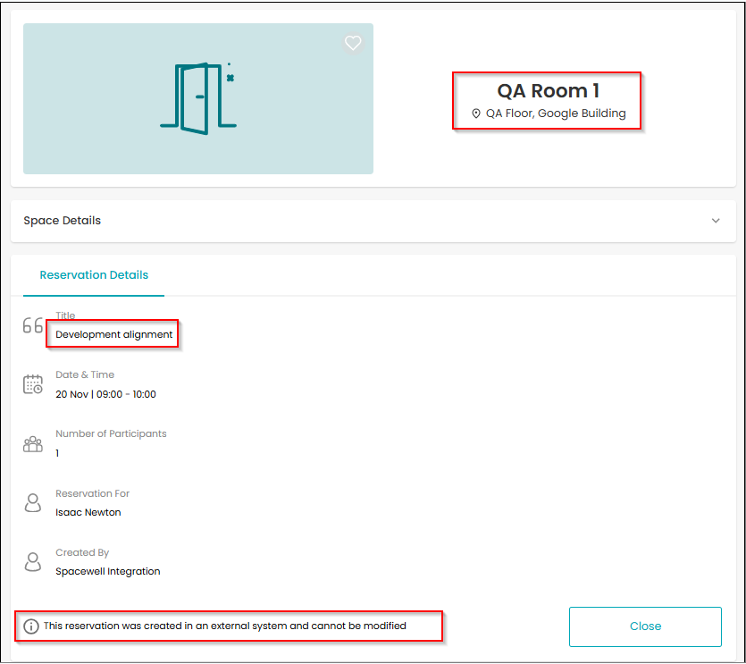The height and width of the screenshot is (664, 746).
Task: Click the 20 Nov 09:00 - 10:00 time
Action: point(105,394)
